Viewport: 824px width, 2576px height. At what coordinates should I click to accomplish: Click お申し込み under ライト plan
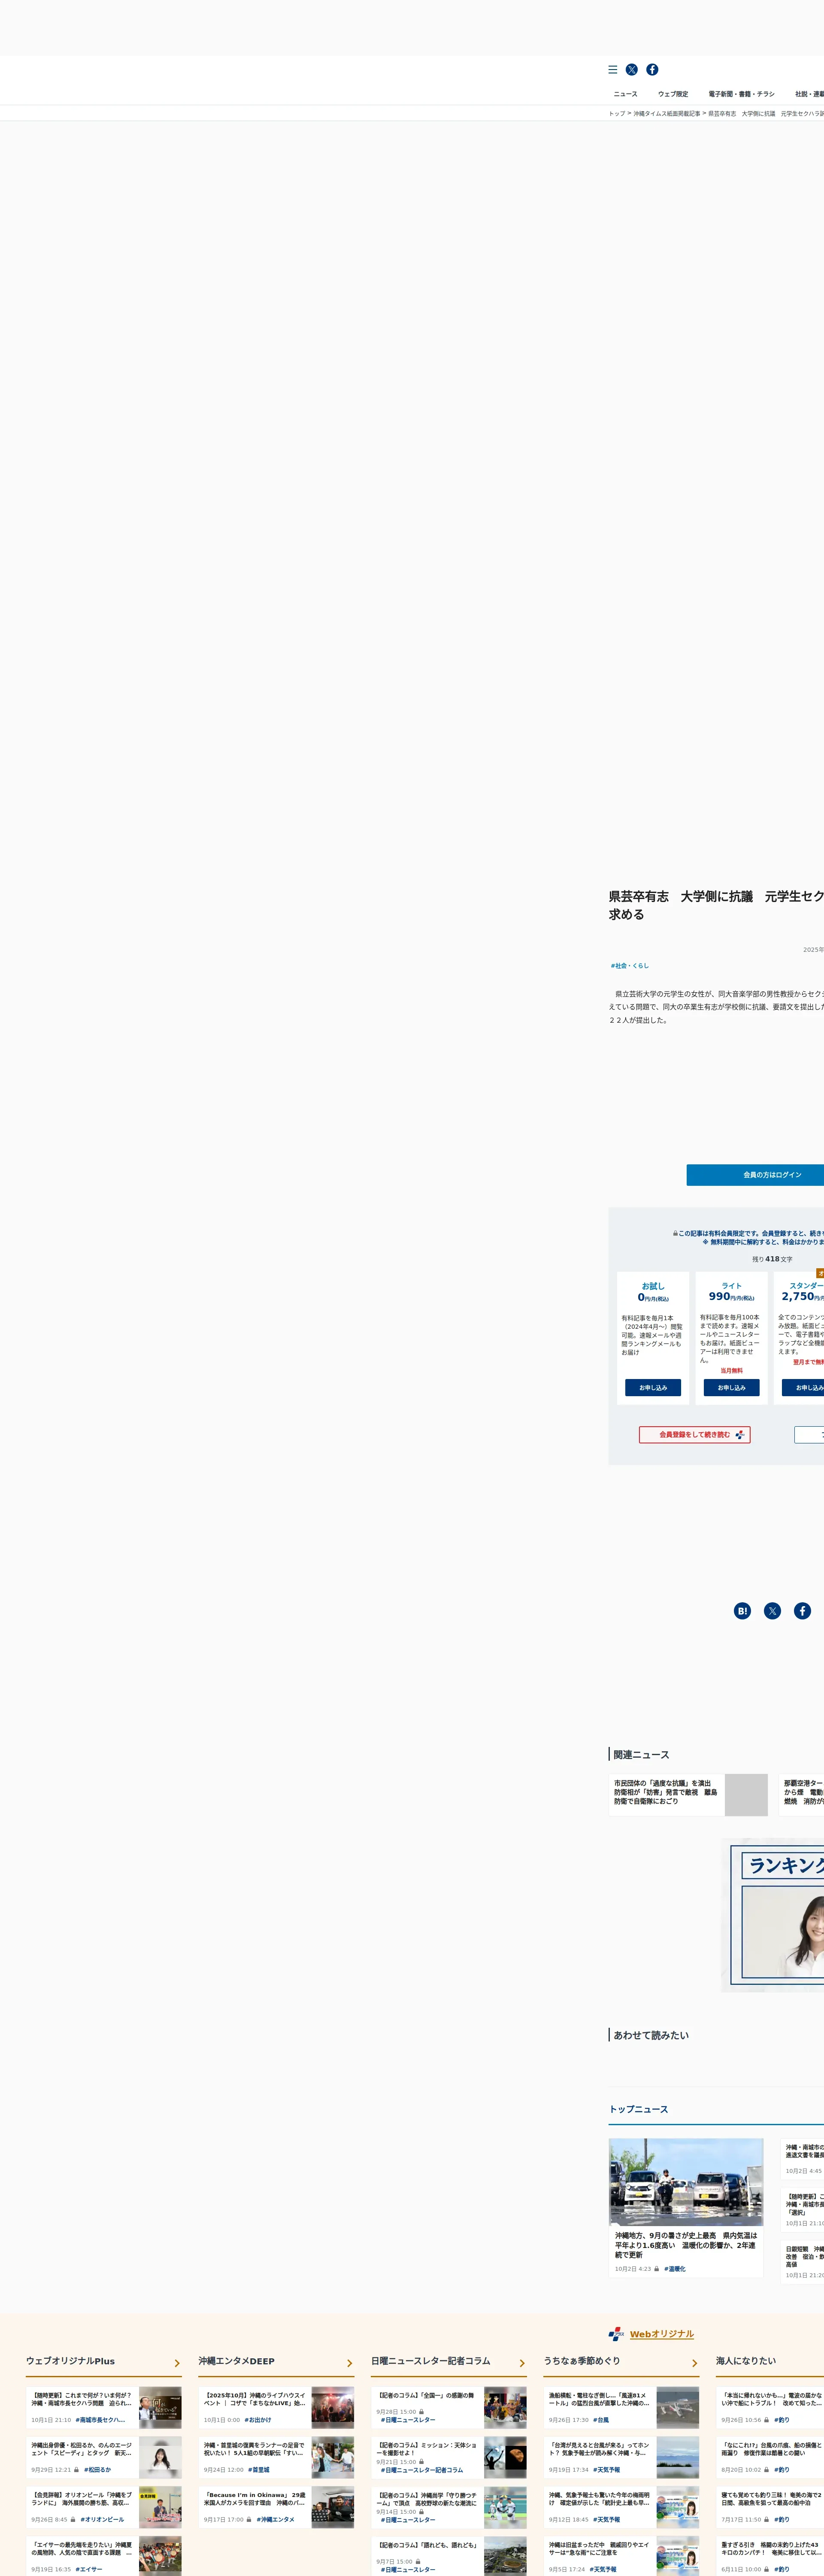(731, 1388)
